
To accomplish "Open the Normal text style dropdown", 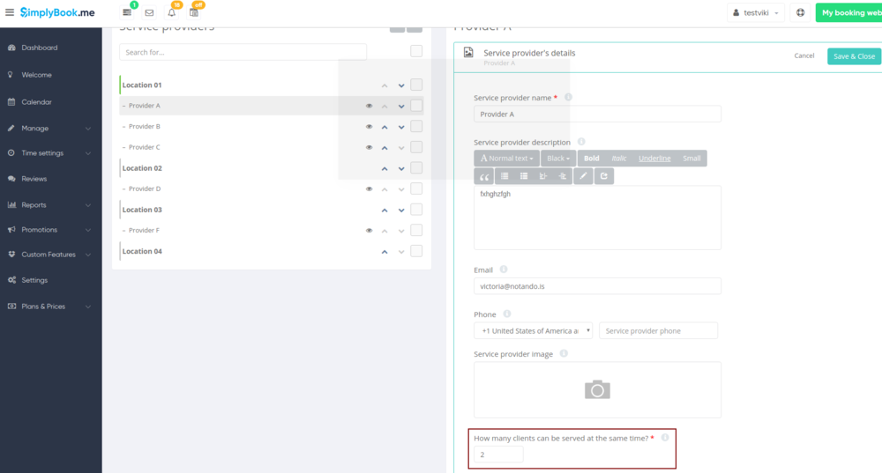I will [x=505, y=159].
